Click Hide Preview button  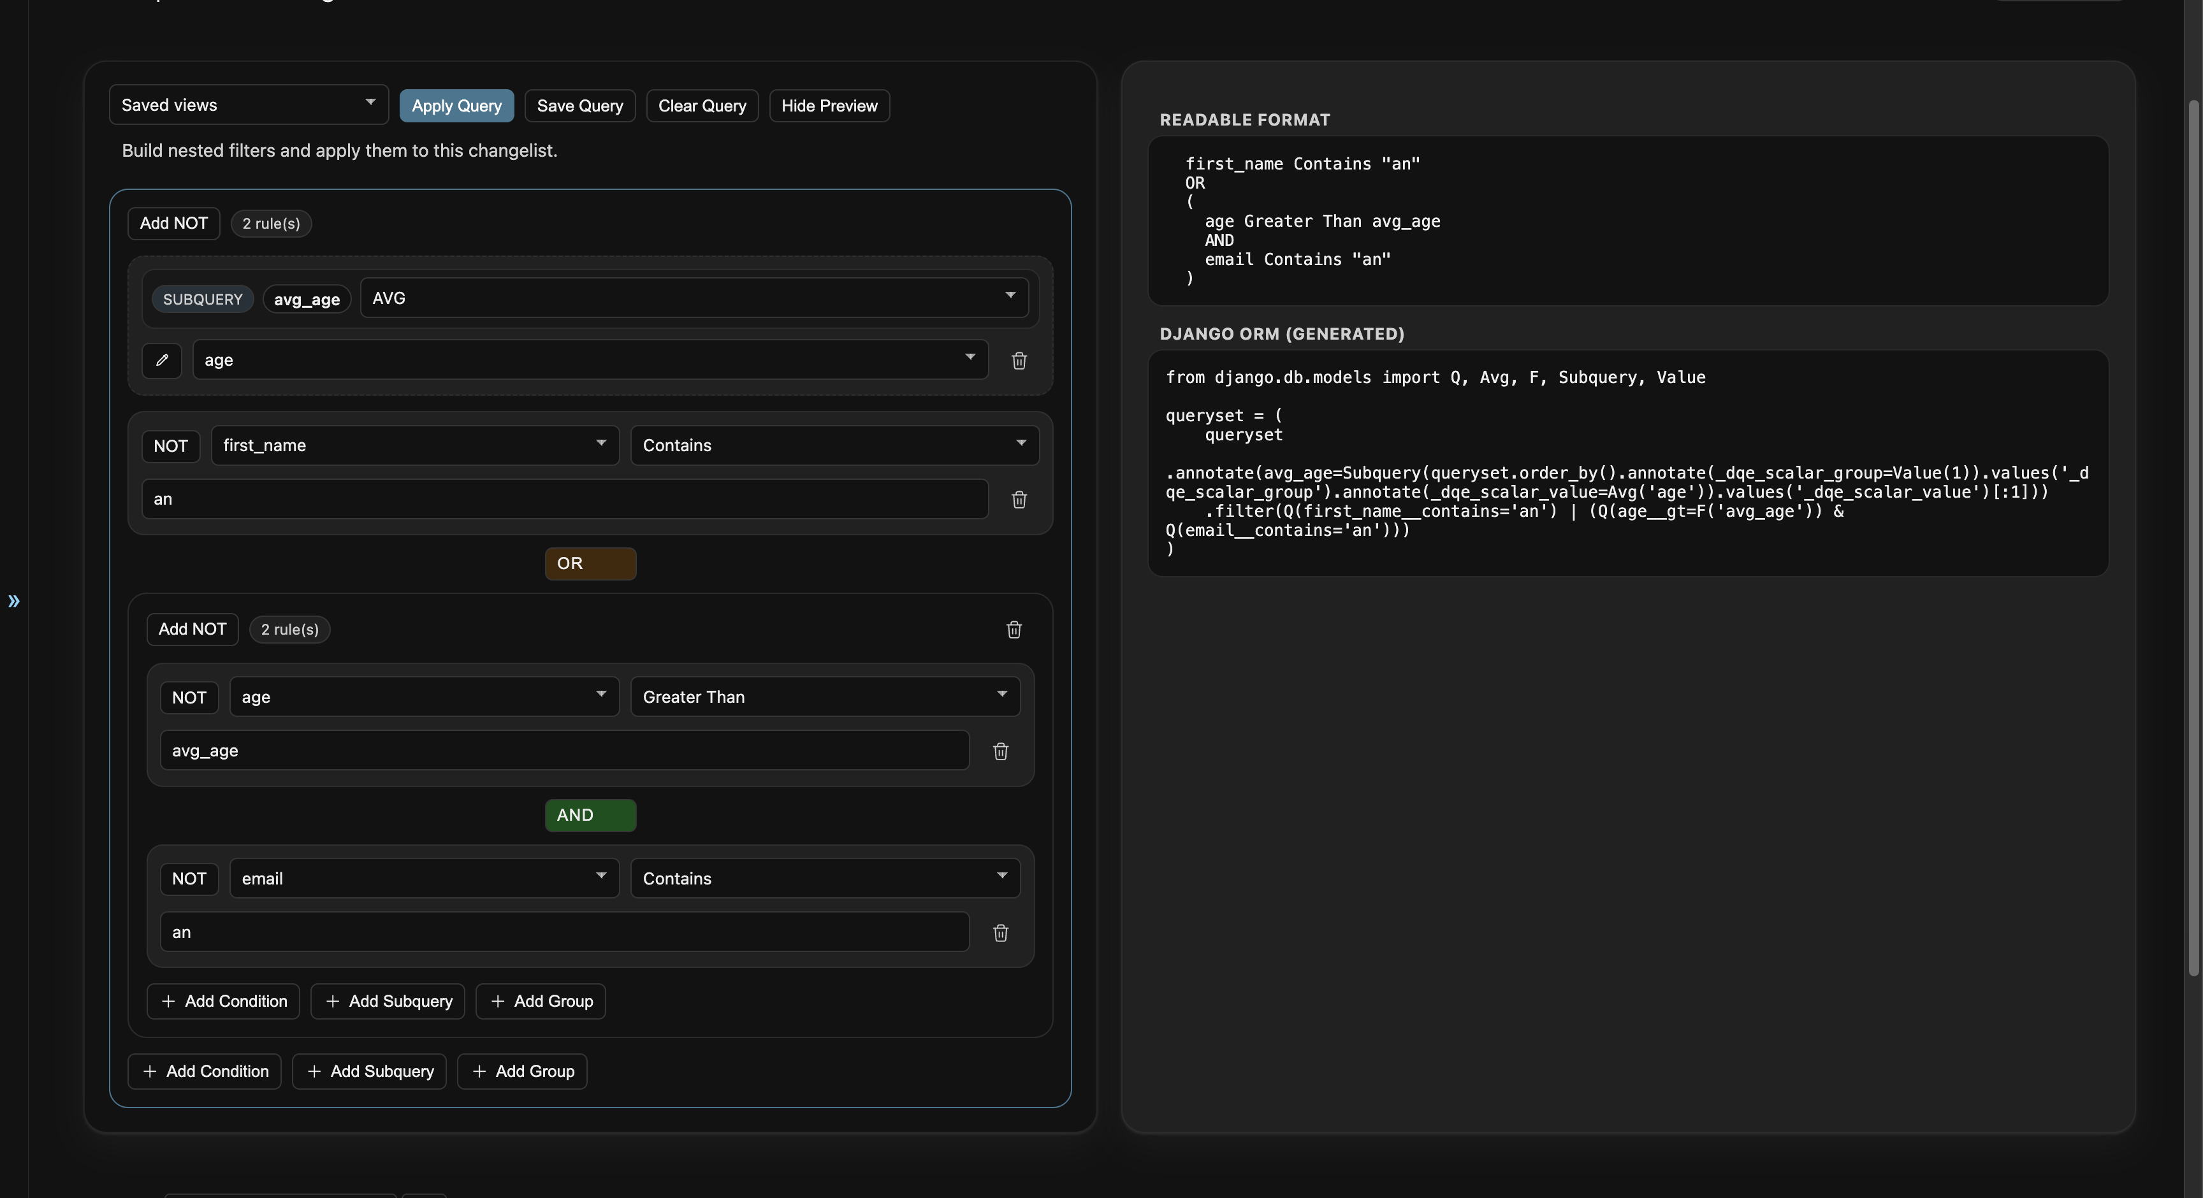click(829, 106)
